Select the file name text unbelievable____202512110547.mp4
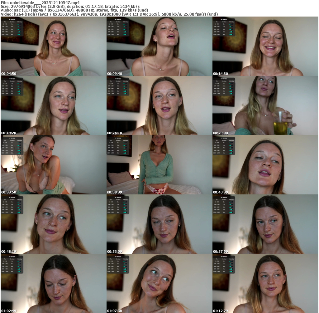 tap(45, 2)
